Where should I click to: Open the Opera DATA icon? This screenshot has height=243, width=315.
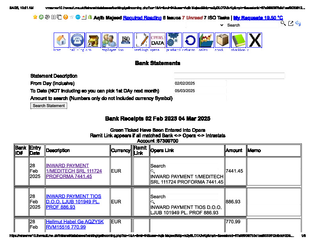tap(157, 40)
